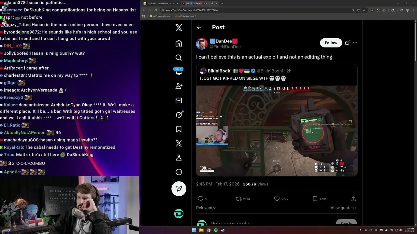Mute the audio-playing X tab speaker icon

[x=212, y=3]
